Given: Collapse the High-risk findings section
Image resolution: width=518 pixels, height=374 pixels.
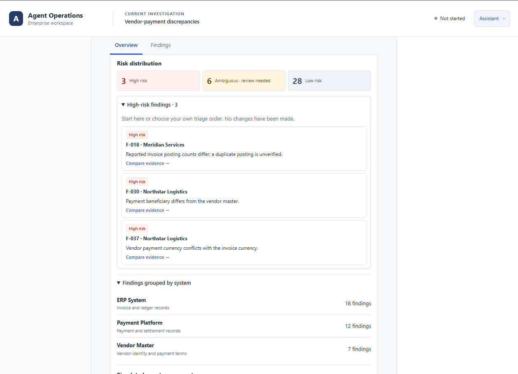Looking at the screenshot, I should [x=149, y=105].
